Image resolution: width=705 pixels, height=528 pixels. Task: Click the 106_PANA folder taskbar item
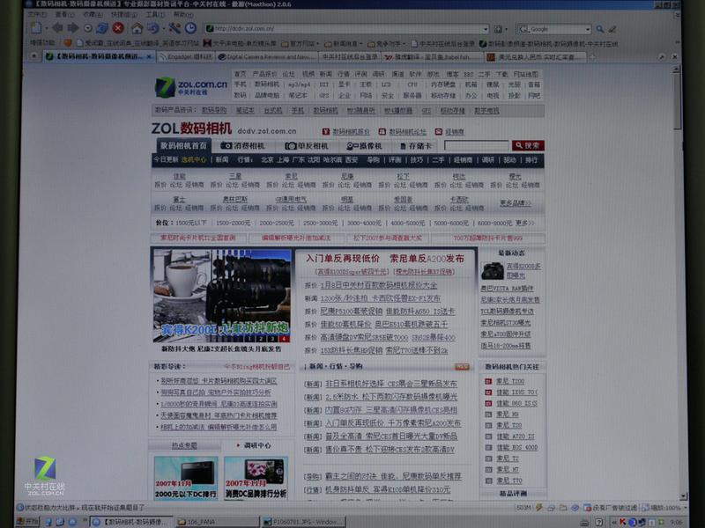[217, 522]
